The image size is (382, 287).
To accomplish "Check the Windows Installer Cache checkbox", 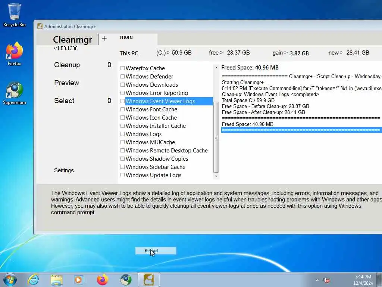I will tap(122, 126).
